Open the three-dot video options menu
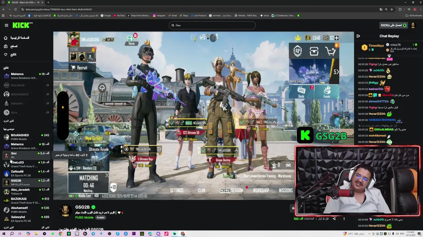Image resolution: width=423 pixels, height=237 pixels. pos(344,219)
